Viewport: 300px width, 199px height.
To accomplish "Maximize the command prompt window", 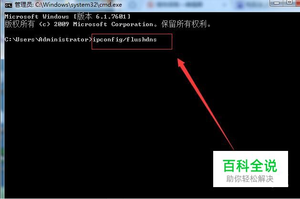I will pyautogui.click(x=290, y=2).
